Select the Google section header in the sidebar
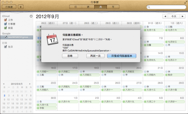Screen dimensions: 188x114 click(6, 34)
